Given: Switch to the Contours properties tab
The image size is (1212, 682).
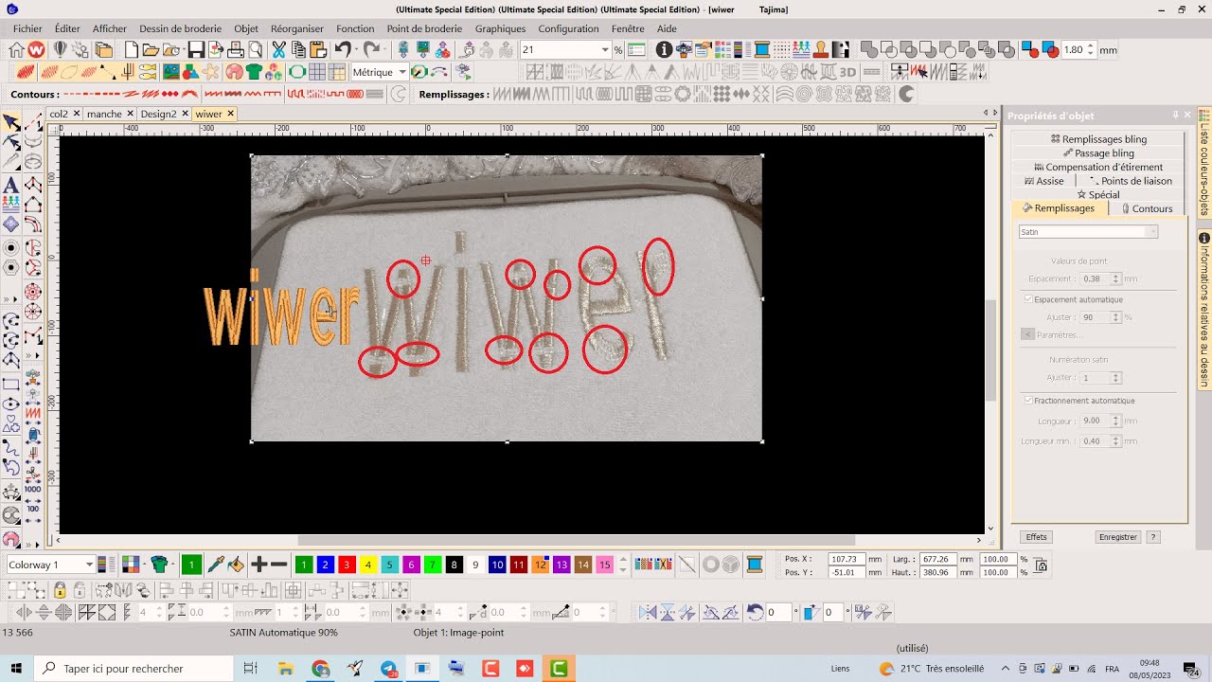Looking at the screenshot, I should (1147, 208).
